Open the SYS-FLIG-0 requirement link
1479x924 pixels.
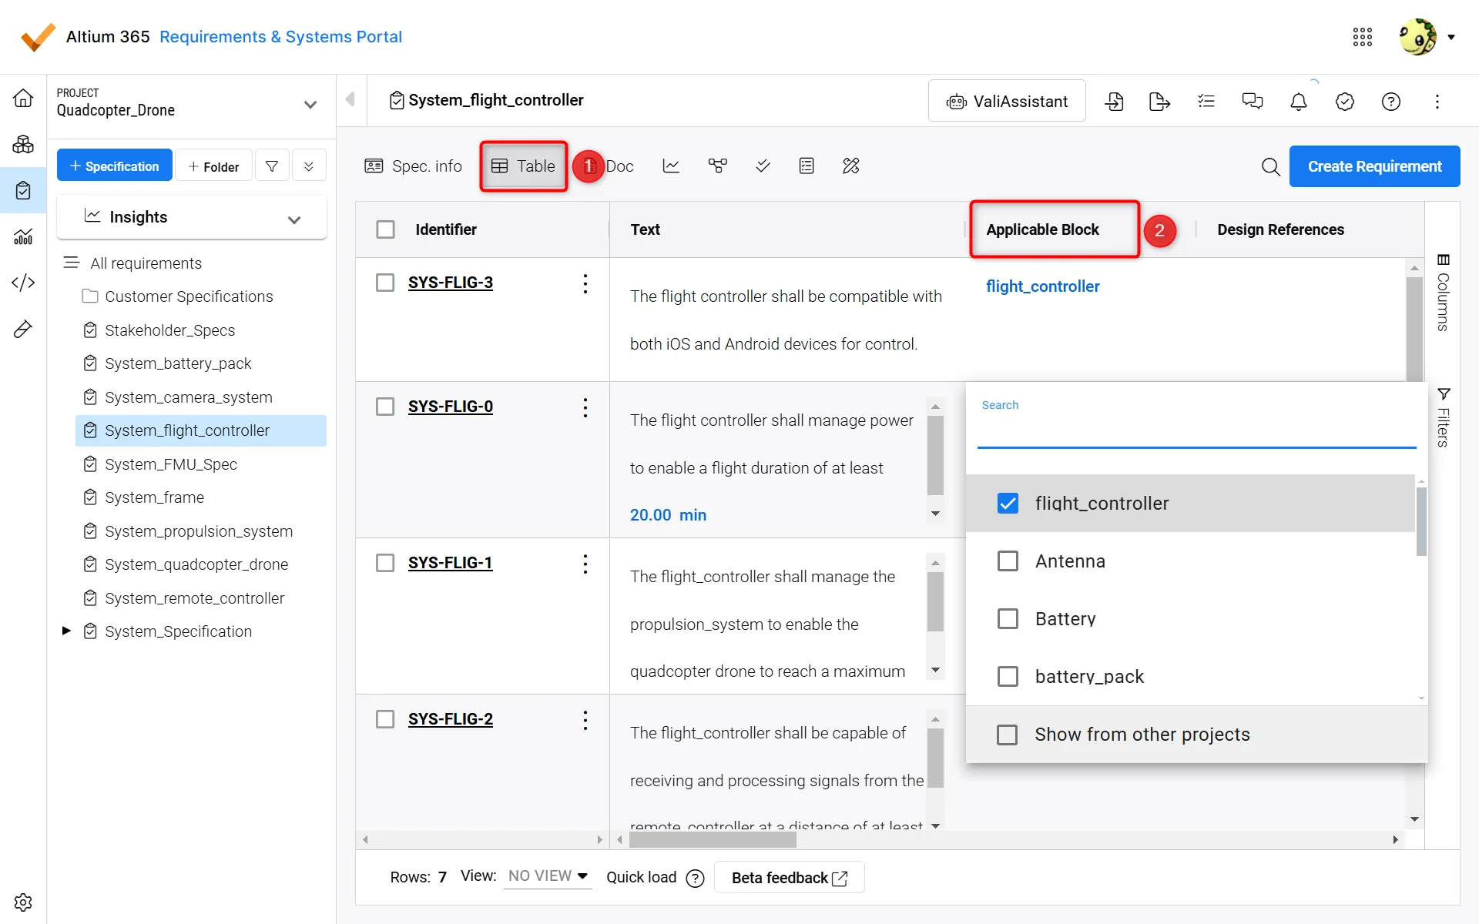click(x=450, y=407)
